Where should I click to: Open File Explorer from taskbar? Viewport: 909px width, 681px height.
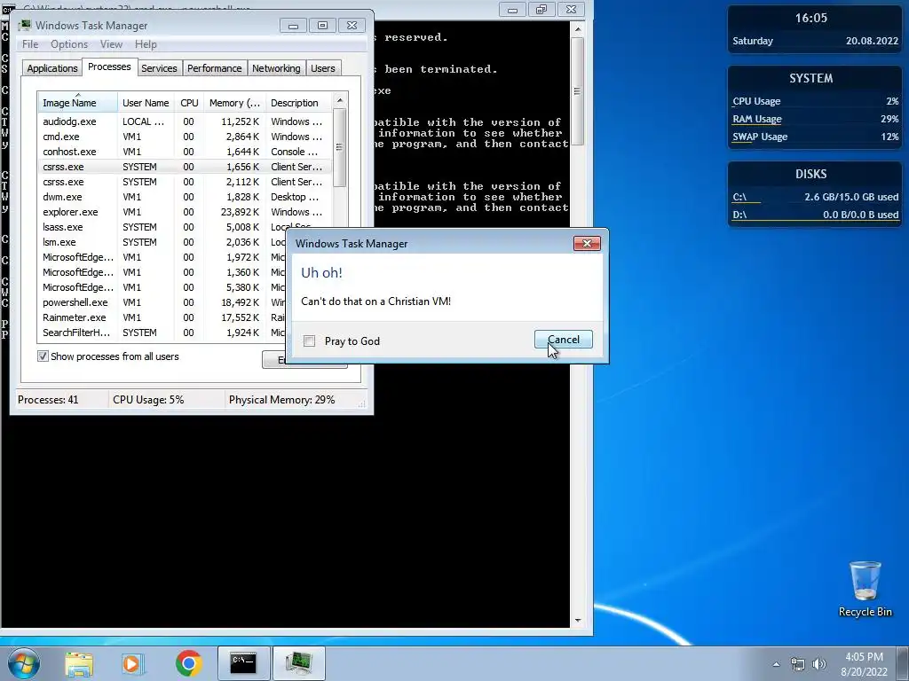(x=79, y=663)
